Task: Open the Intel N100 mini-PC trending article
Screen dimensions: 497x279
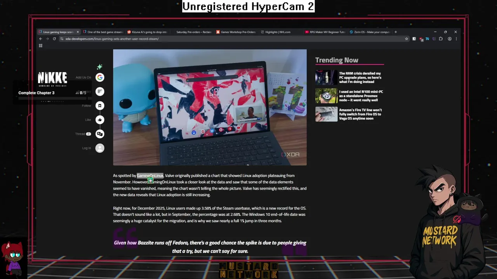Action: [x=361, y=96]
